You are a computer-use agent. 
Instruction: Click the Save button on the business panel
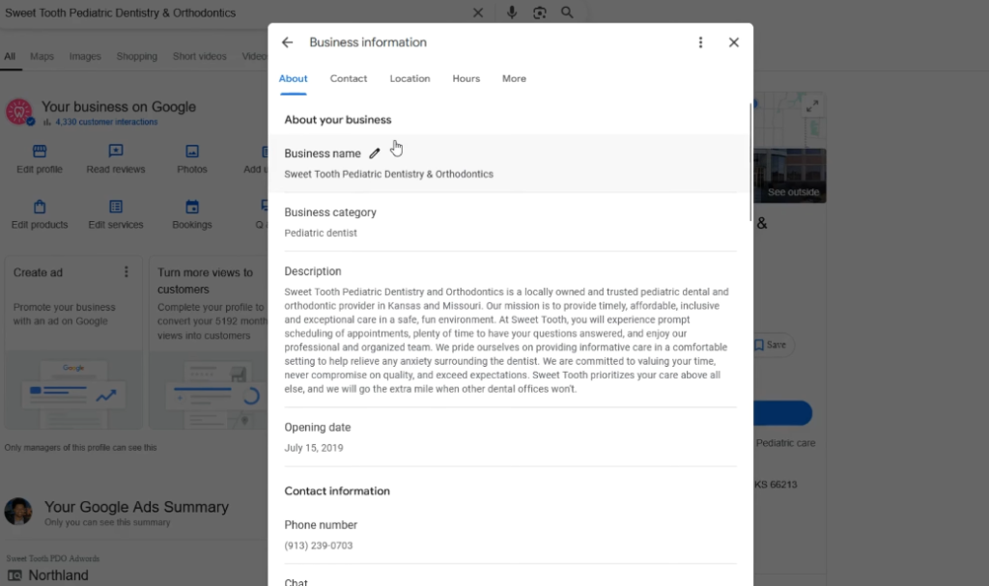point(771,345)
